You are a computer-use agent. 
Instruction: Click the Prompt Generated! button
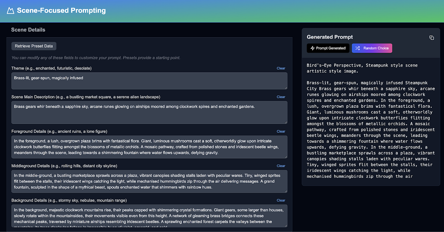[328, 48]
